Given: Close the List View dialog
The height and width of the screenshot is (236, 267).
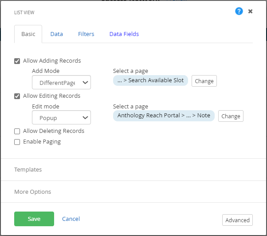Looking at the screenshot, I should (251, 11).
